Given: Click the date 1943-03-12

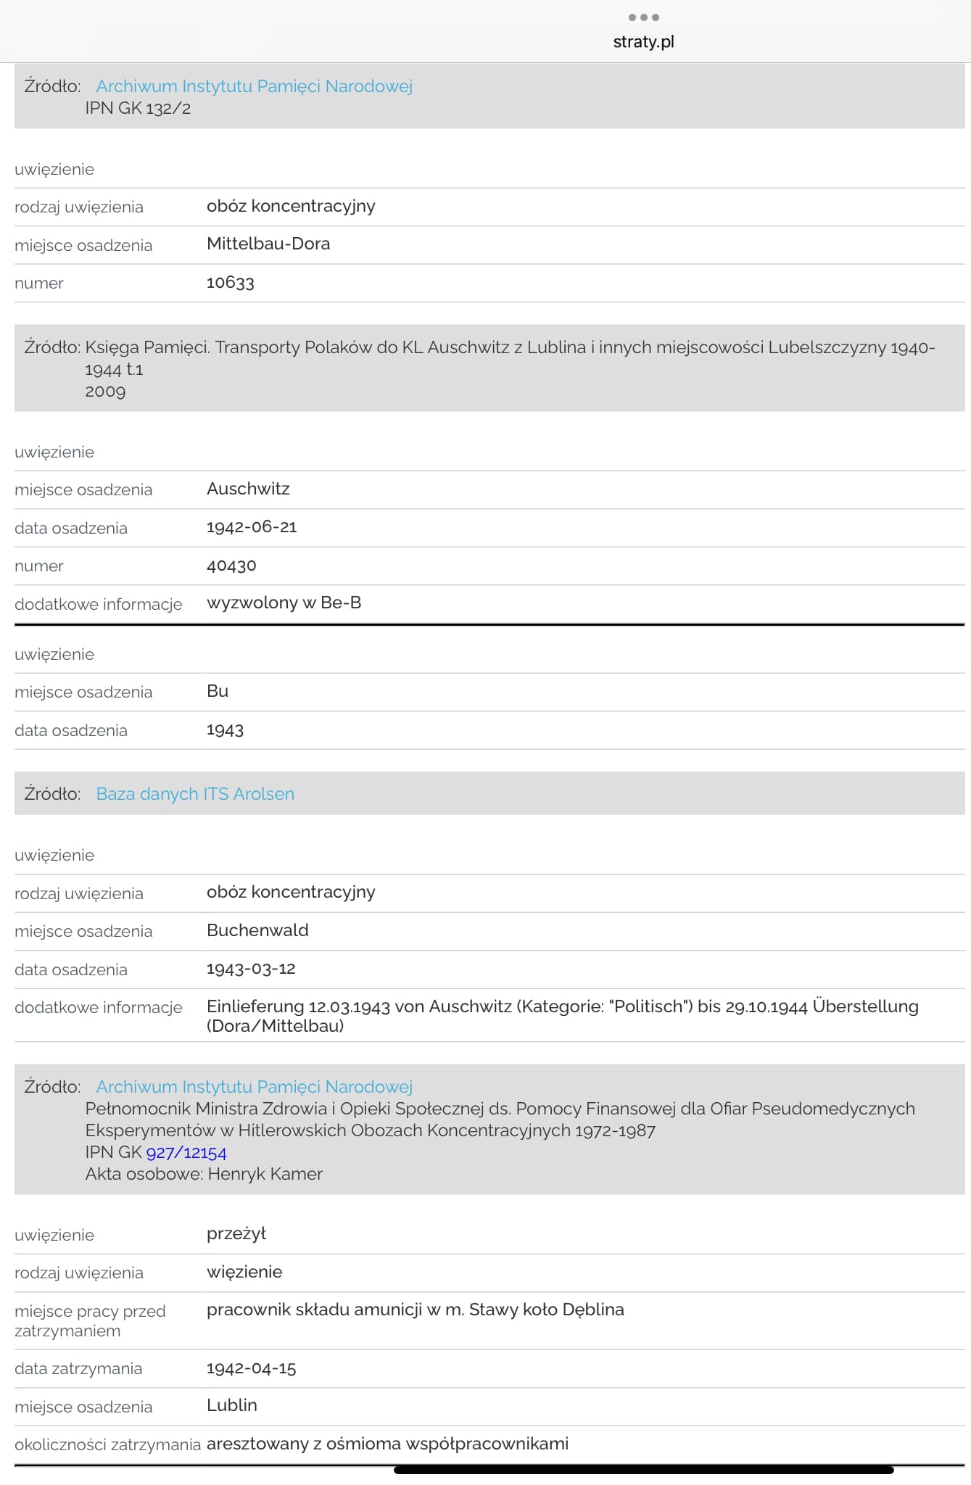Looking at the screenshot, I should click(x=251, y=969).
